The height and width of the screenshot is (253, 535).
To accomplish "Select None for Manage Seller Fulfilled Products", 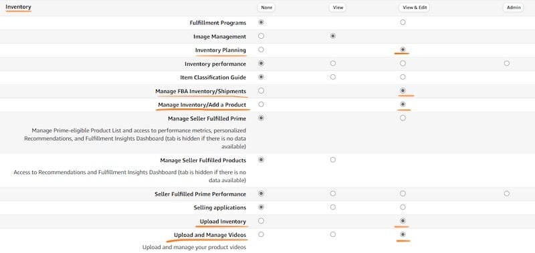I will pos(261,159).
